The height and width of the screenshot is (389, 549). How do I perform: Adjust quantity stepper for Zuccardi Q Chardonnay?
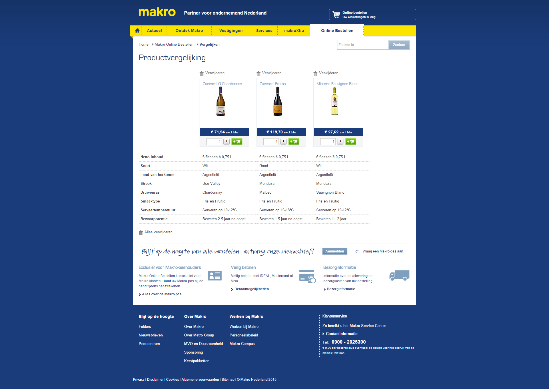point(226,142)
